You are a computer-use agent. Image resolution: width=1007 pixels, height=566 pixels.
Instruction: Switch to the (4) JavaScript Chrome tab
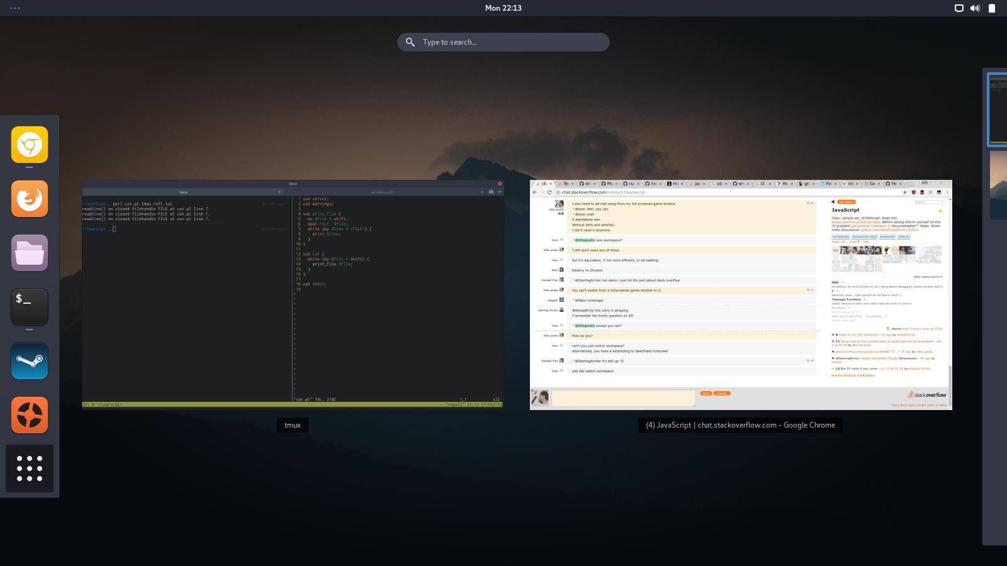(x=544, y=184)
